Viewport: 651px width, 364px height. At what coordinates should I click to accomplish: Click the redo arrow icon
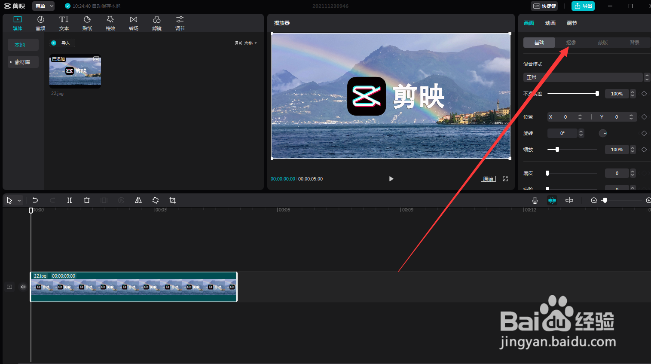[x=52, y=200]
